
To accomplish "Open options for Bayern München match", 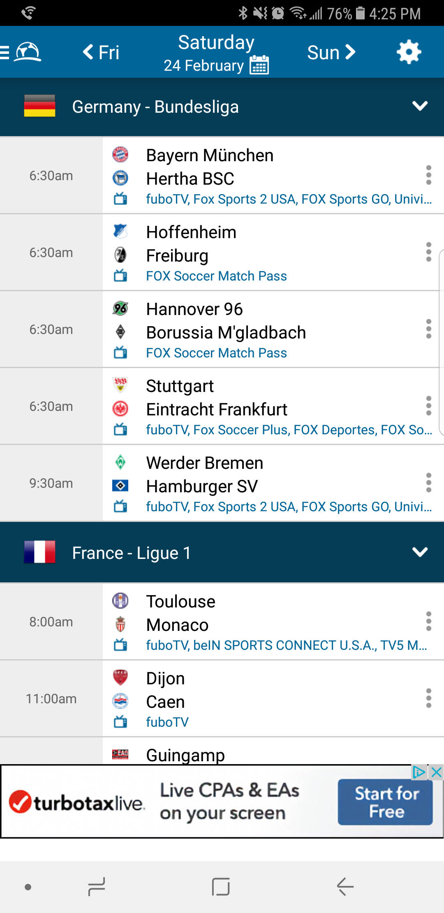I will click(x=428, y=175).
